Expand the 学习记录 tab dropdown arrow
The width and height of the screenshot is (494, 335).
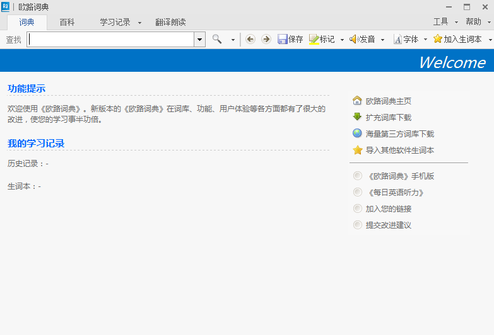139,23
